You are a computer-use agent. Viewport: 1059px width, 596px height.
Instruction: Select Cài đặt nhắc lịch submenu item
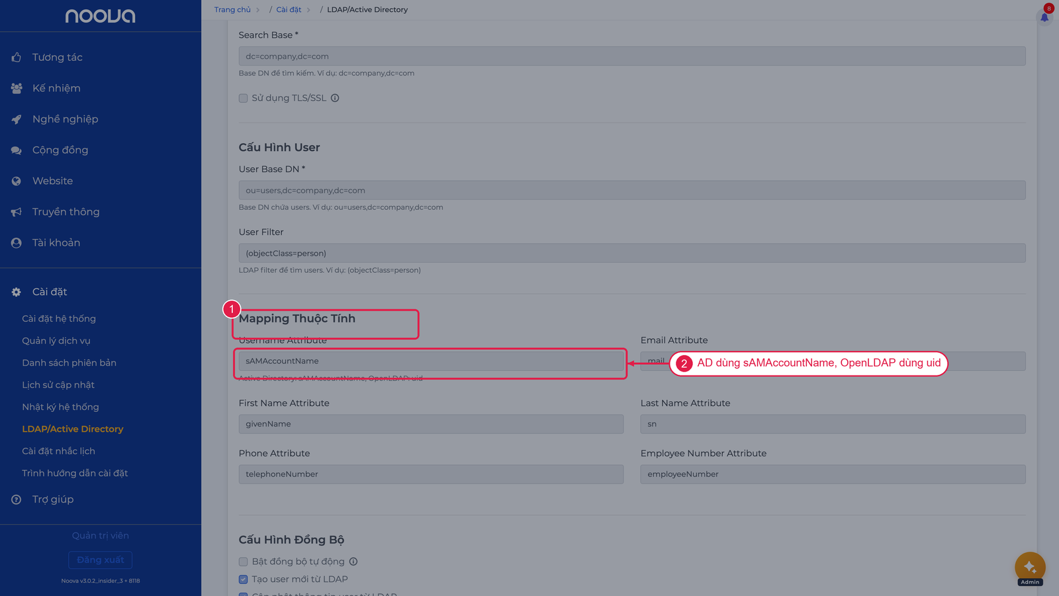click(x=58, y=451)
